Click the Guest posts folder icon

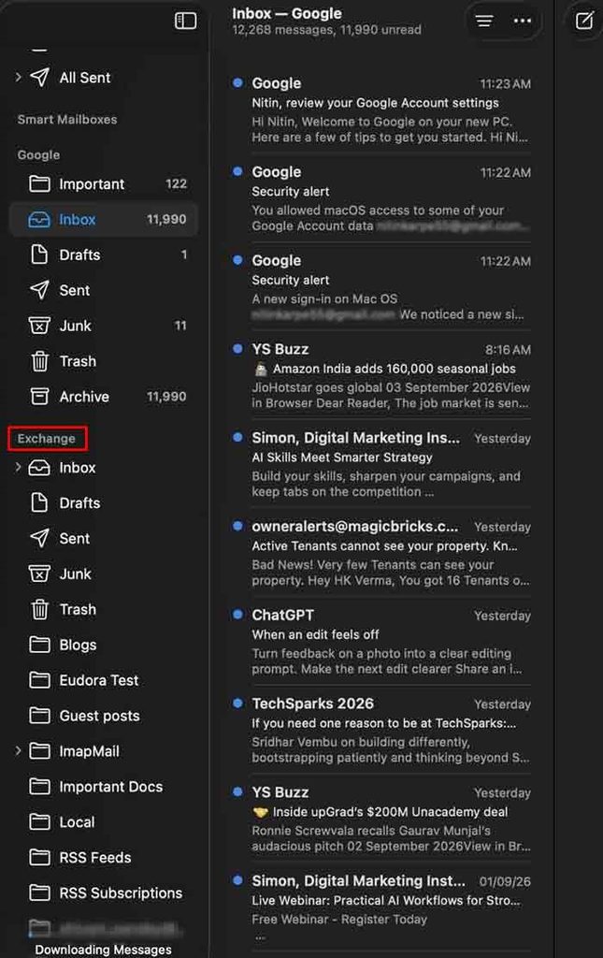coord(39,716)
